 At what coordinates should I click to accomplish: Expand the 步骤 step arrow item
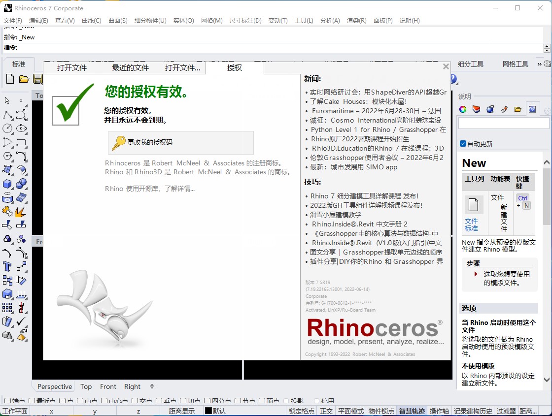point(476,274)
